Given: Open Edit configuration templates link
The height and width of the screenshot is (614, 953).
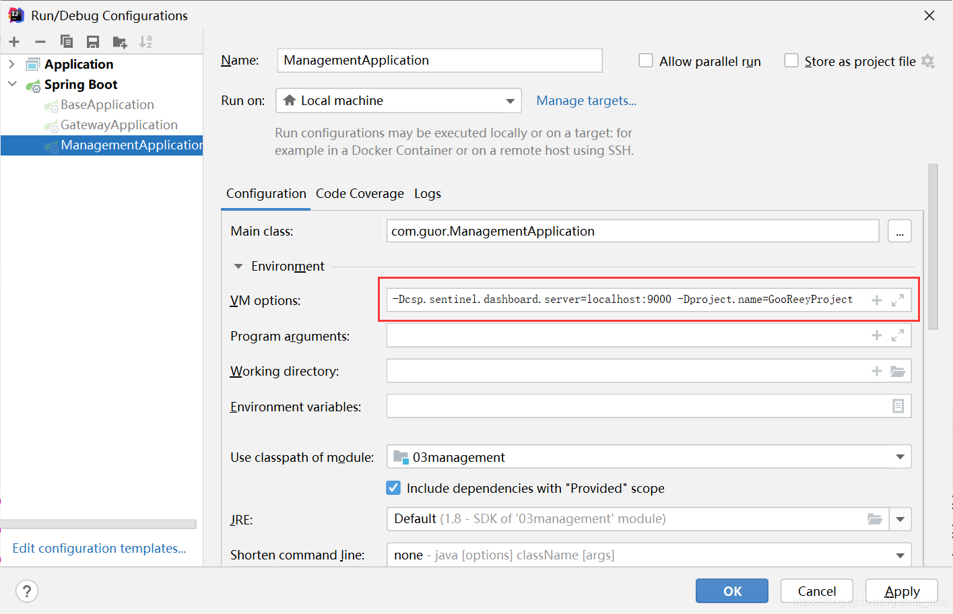Looking at the screenshot, I should tap(99, 548).
